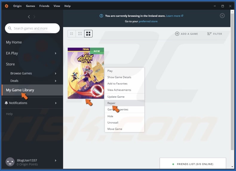Click the TRIAL label on game tile
The width and height of the screenshot is (236, 171).
pyautogui.click(x=86, y=49)
